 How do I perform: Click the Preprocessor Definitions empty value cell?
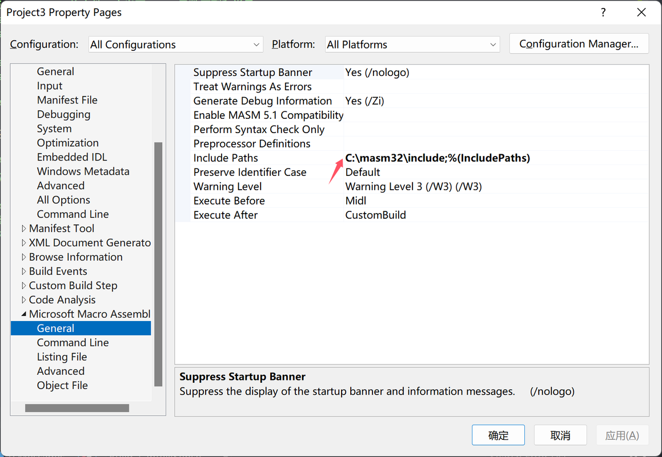(x=496, y=143)
